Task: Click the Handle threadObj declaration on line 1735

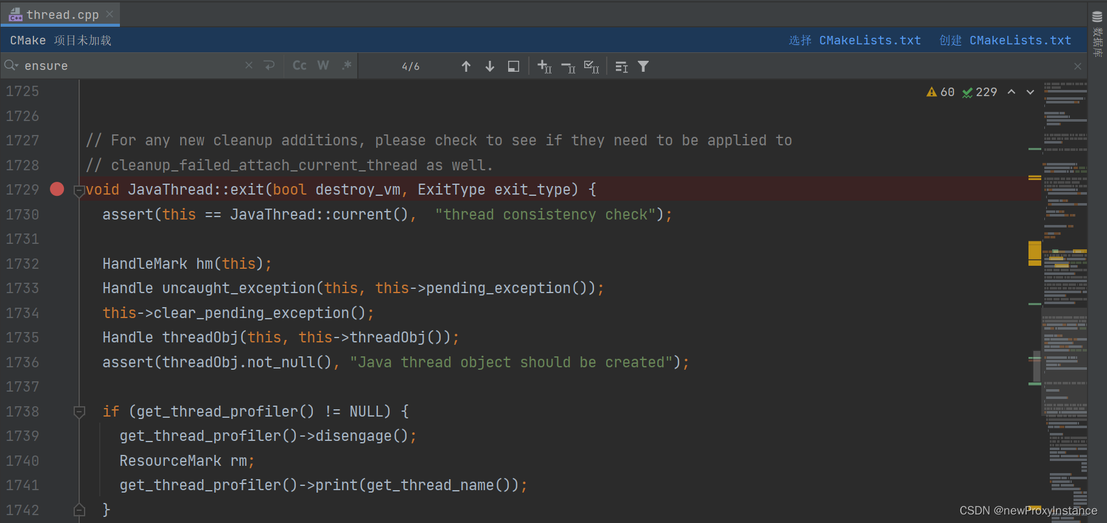Action: [281, 337]
